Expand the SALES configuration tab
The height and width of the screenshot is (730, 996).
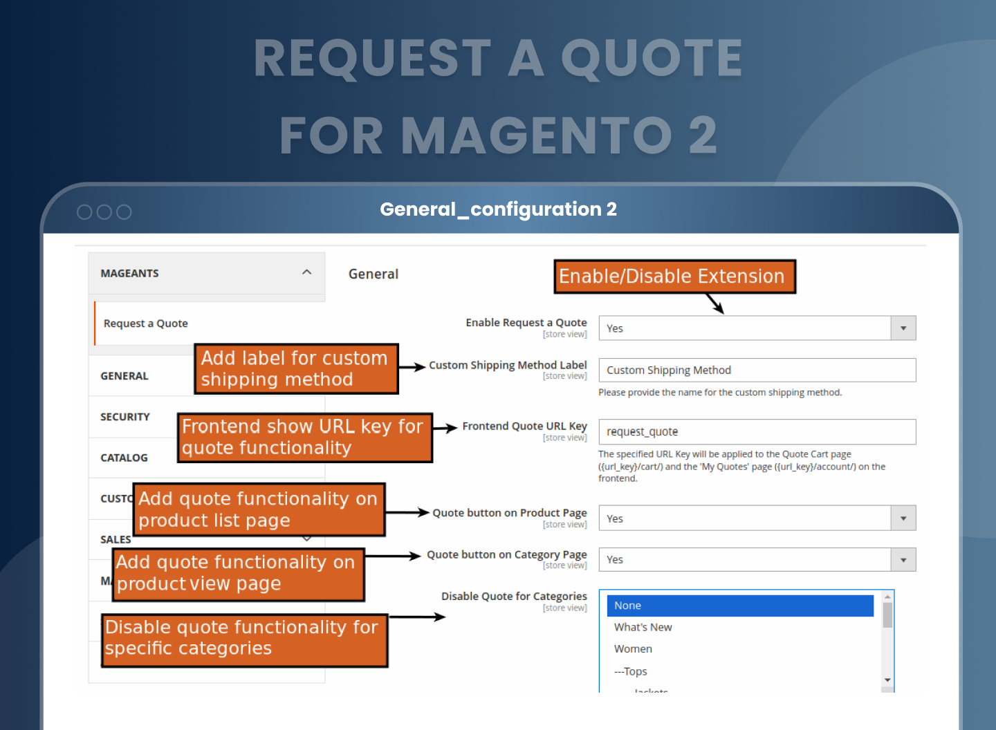tap(116, 540)
